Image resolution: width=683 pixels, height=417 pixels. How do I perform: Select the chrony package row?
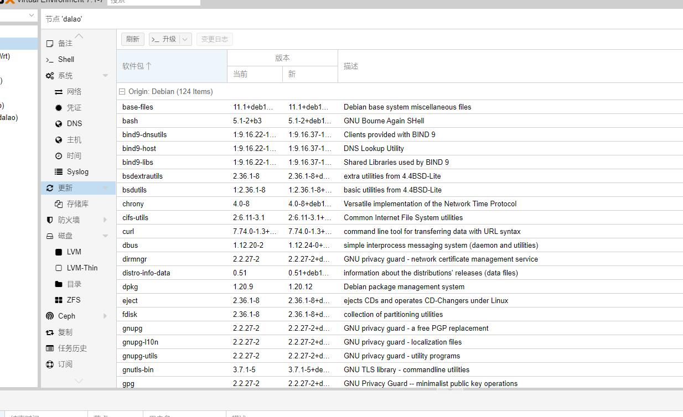point(400,204)
